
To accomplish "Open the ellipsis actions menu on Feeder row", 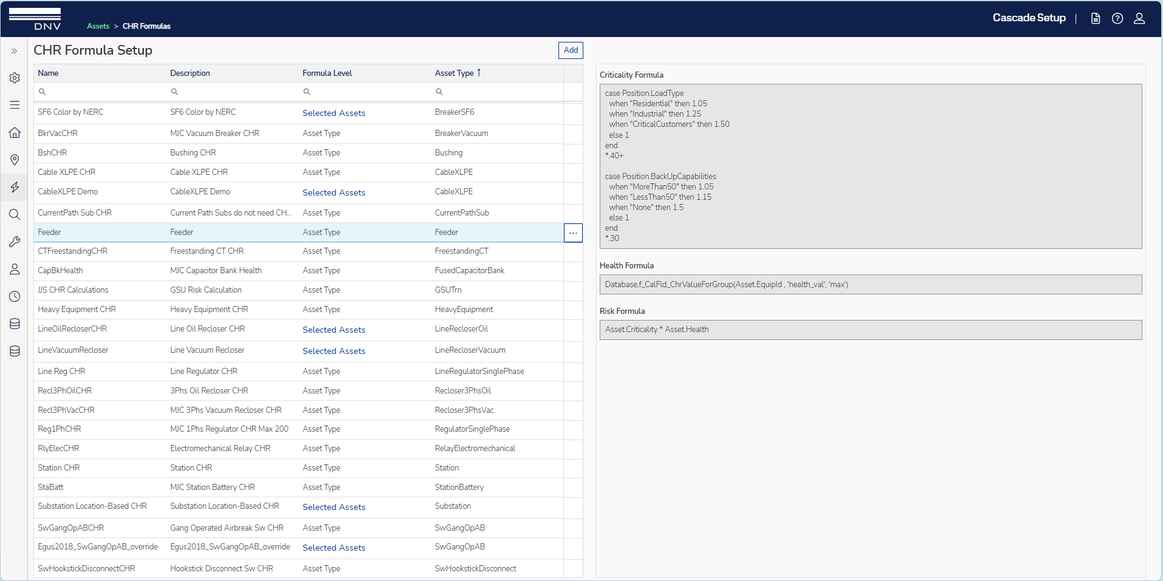I will (572, 233).
